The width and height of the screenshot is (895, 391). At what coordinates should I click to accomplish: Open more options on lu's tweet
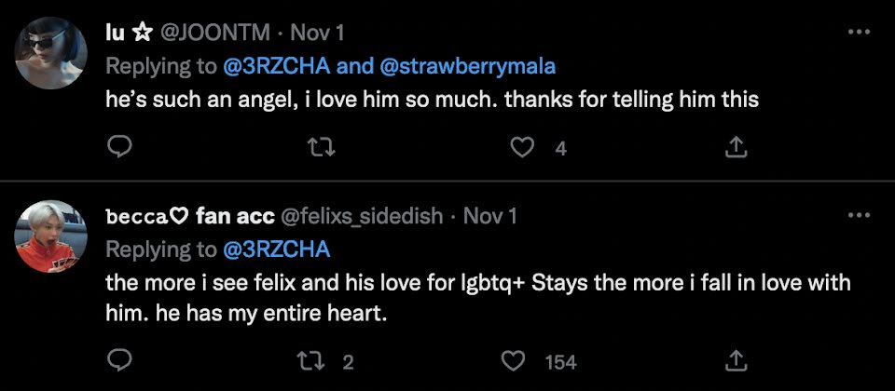tap(858, 32)
